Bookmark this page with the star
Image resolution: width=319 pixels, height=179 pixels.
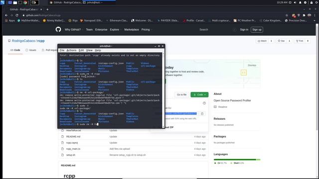[x=287, y=15]
